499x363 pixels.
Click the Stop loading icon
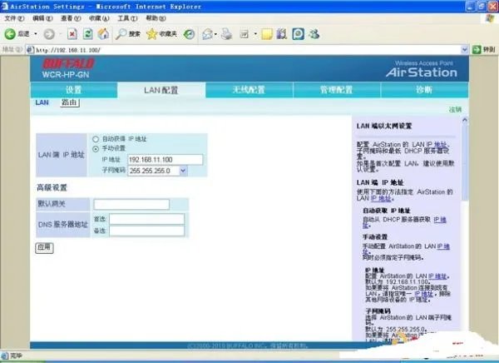coord(72,34)
